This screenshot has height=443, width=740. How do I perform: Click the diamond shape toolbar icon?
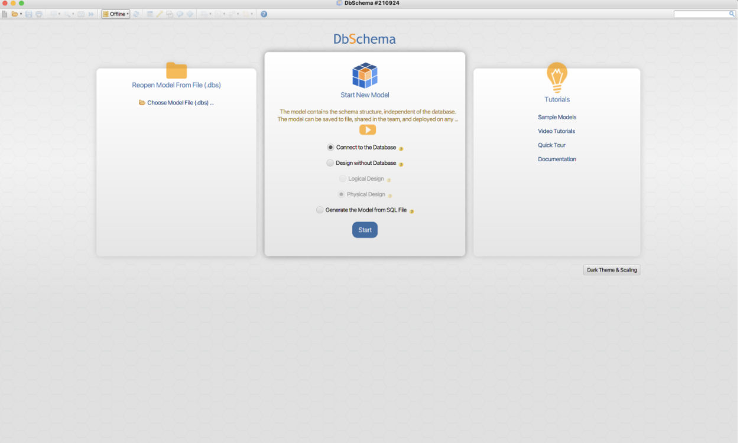[190, 14]
